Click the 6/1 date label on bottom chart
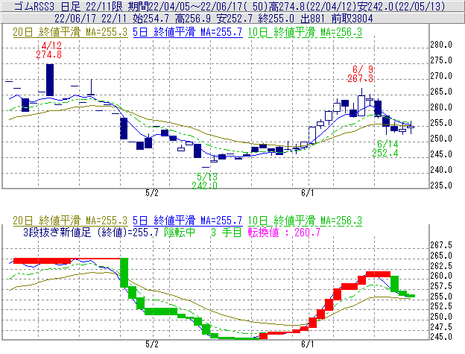 pyautogui.click(x=308, y=344)
